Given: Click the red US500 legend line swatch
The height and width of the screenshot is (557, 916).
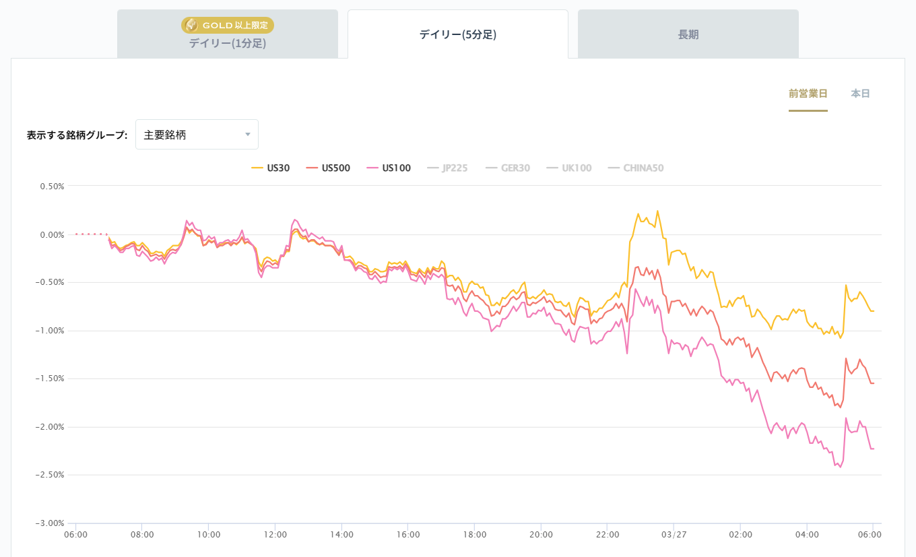Looking at the screenshot, I should point(311,168).
